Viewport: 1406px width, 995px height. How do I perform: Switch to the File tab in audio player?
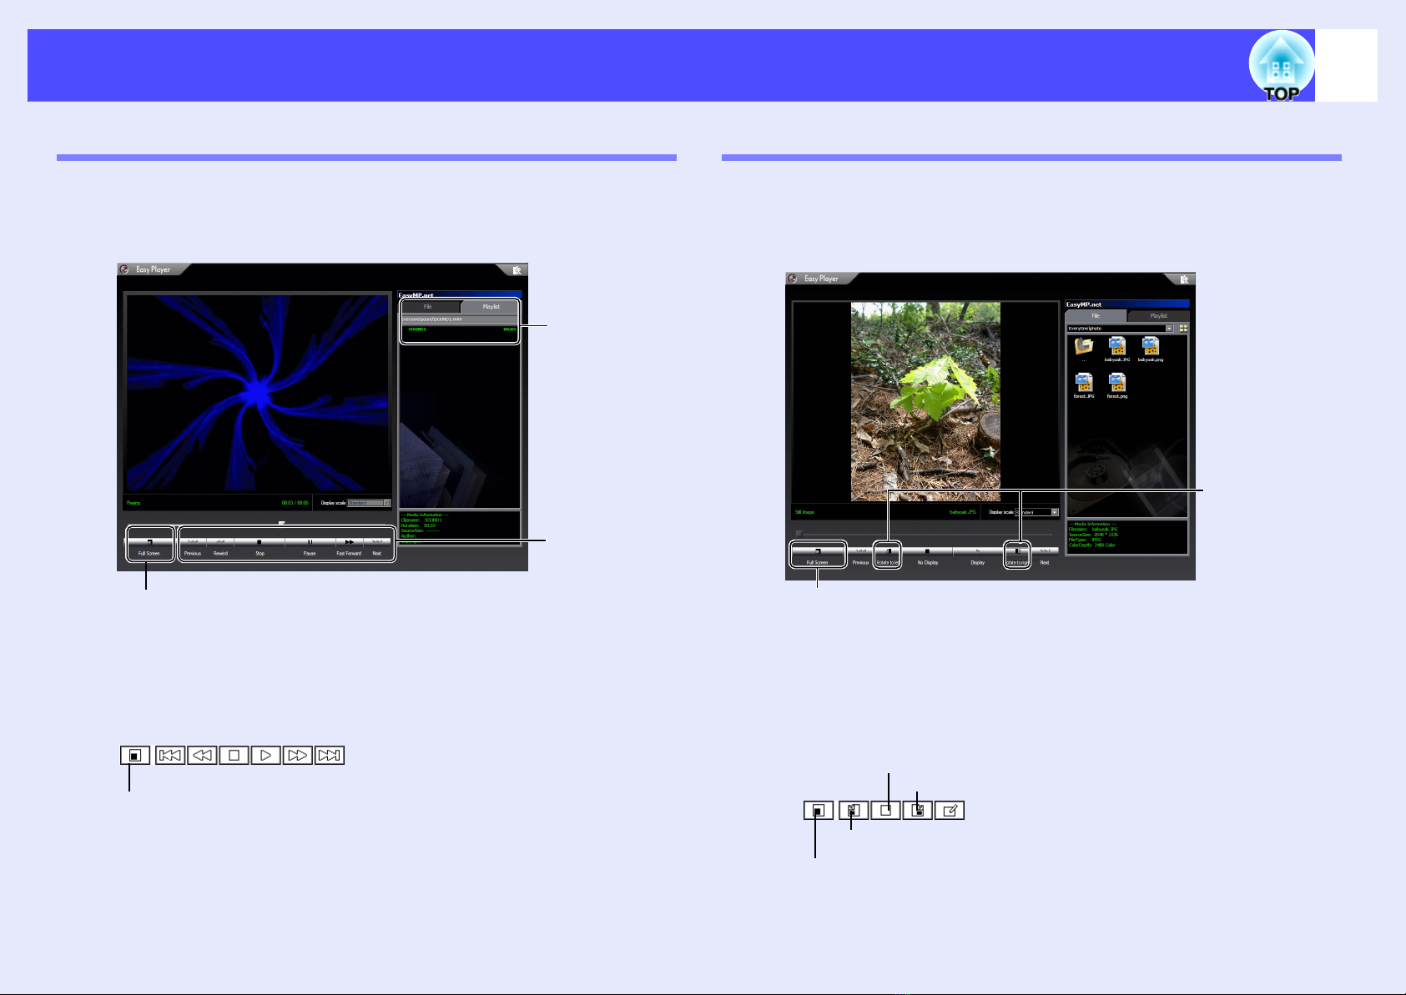point(428,307)
